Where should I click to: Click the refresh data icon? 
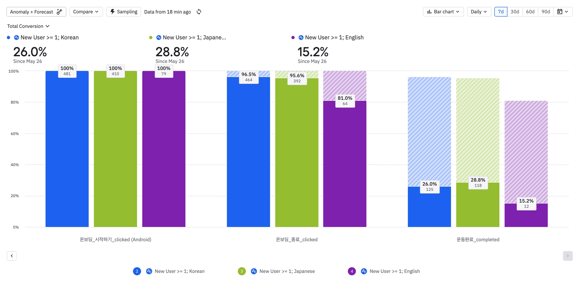point(199,12)
